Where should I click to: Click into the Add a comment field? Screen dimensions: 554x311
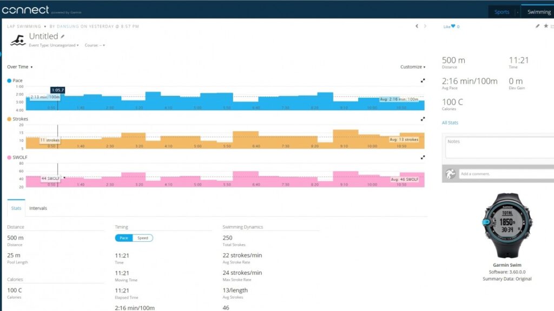tap(503, 174)
